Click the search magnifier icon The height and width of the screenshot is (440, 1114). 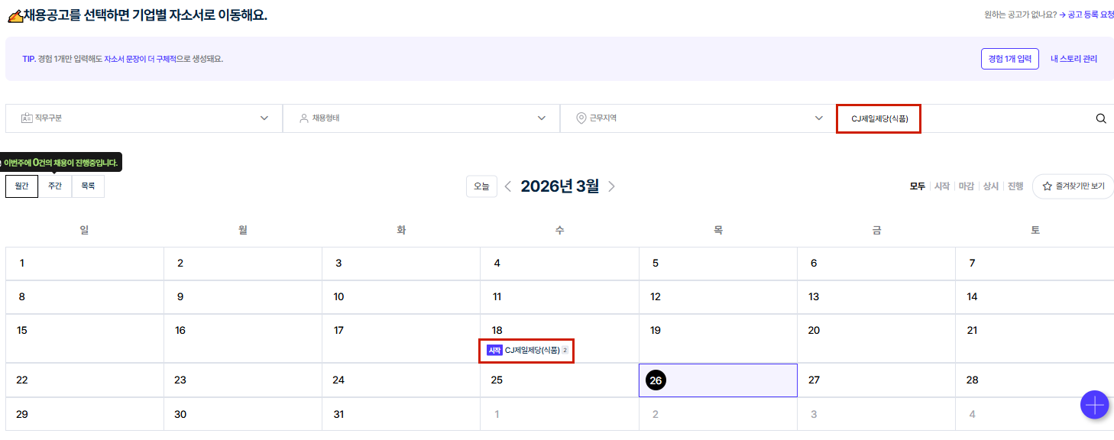[1101, 118]
